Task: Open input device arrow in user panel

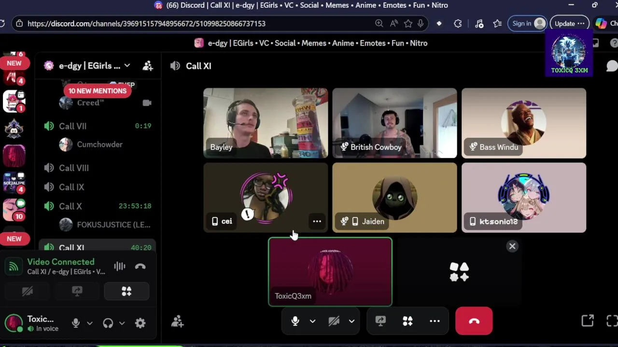Action: click(89, 323)
